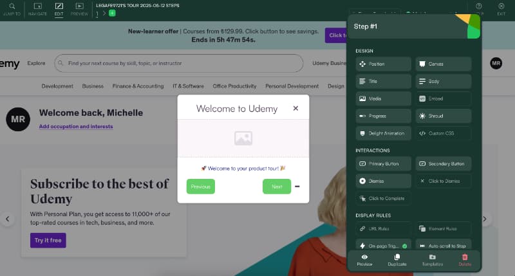Open the Finance & Accounting category
Viewport: 515px width, 276px height.
(138, 86)
